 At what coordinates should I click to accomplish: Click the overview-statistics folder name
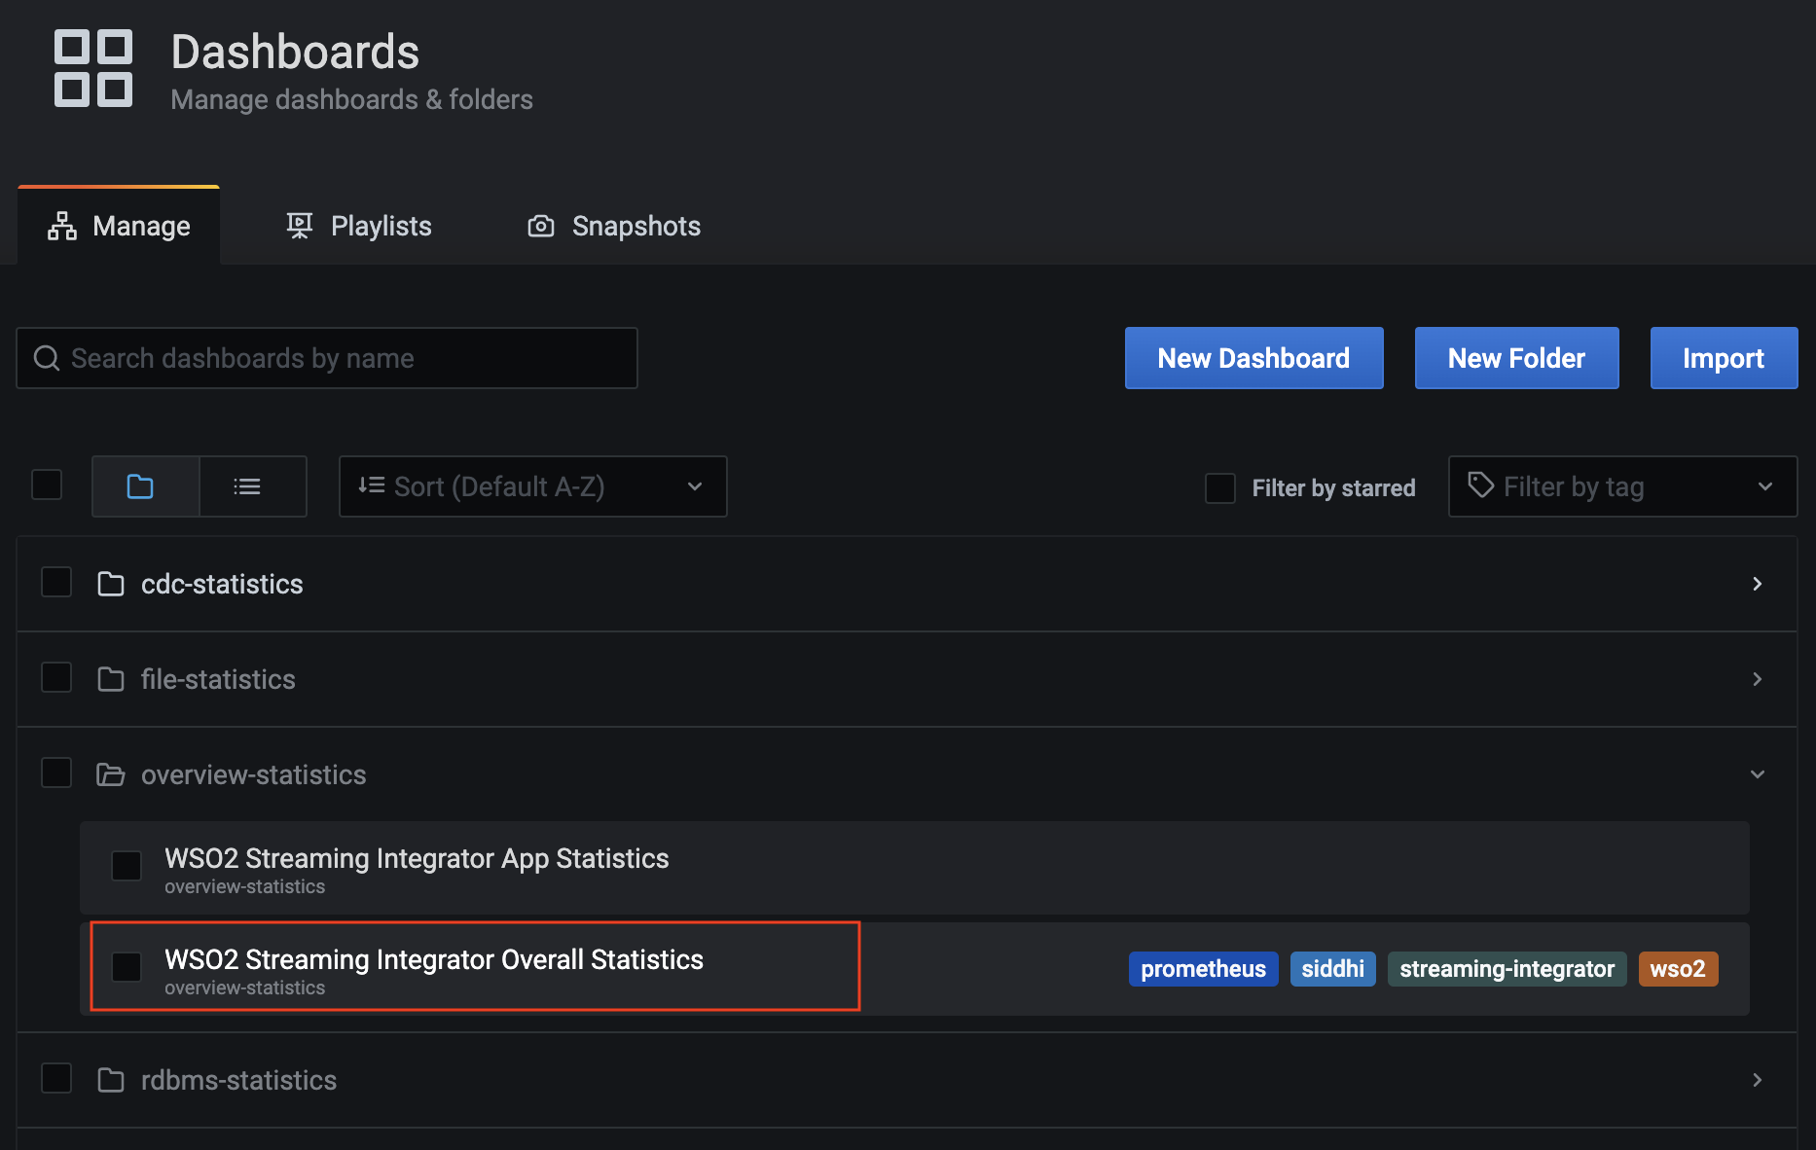(253, 774)
